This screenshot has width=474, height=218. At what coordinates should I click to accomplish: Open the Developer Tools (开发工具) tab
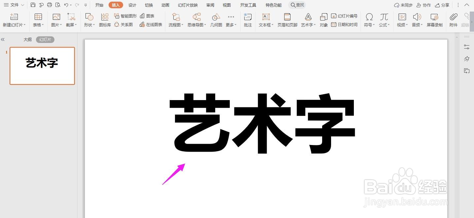pos(248,5)
